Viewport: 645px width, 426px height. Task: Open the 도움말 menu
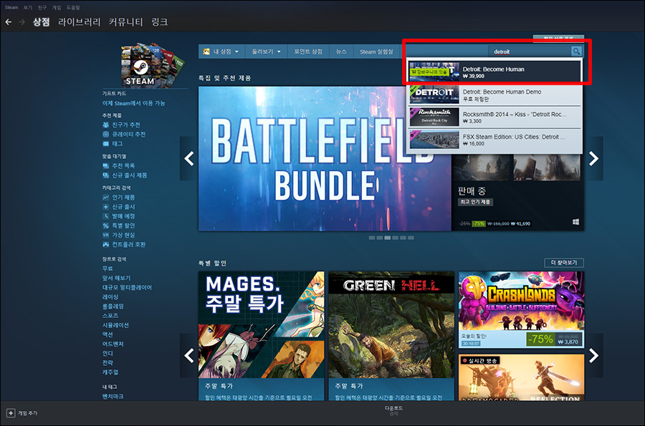tap(73, 7)
